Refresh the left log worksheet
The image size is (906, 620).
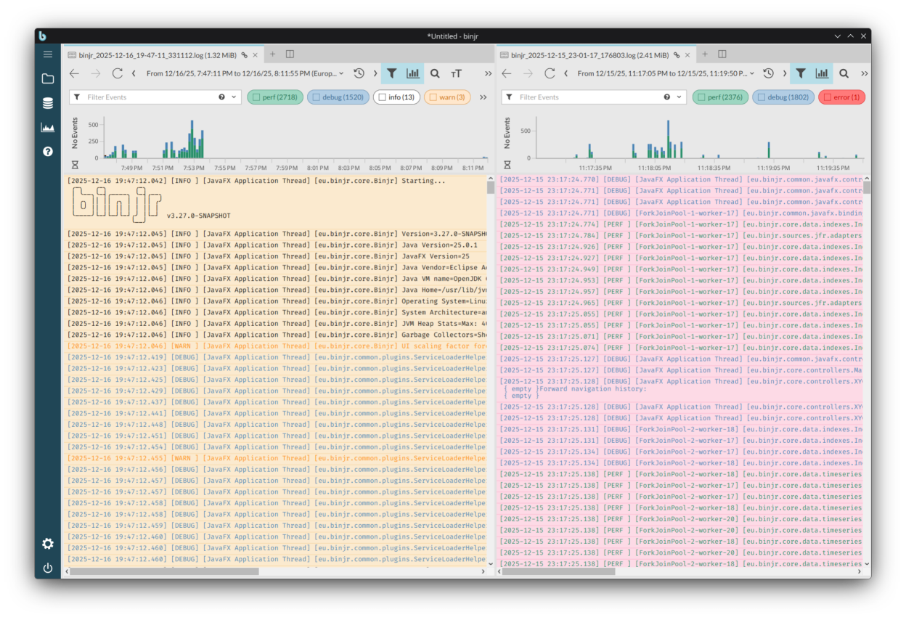pos(118,73)
